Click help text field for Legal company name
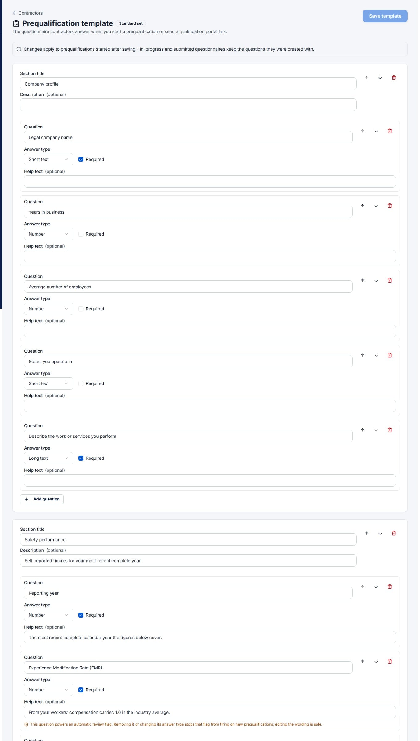This screenshot has width=420, height=741. point(210,182)
